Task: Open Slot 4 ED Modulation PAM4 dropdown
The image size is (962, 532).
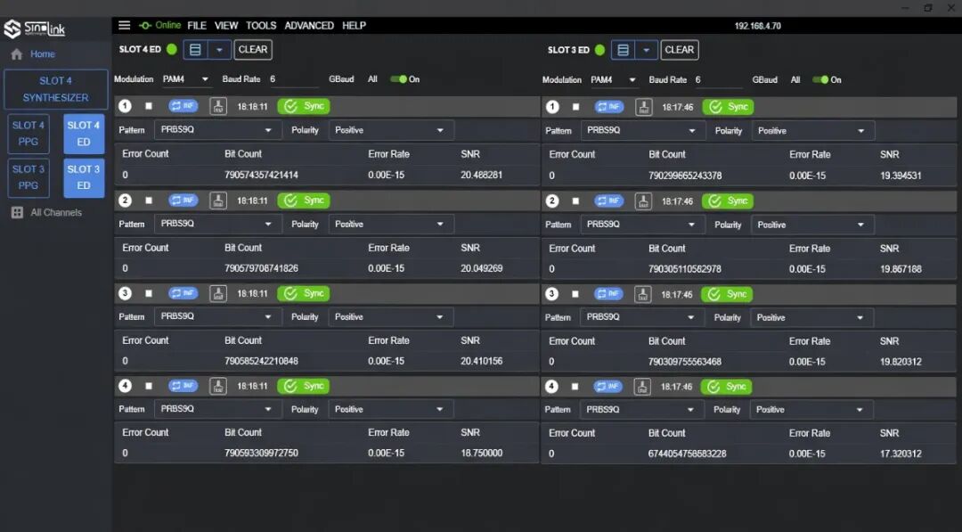Action: (185, 79)
